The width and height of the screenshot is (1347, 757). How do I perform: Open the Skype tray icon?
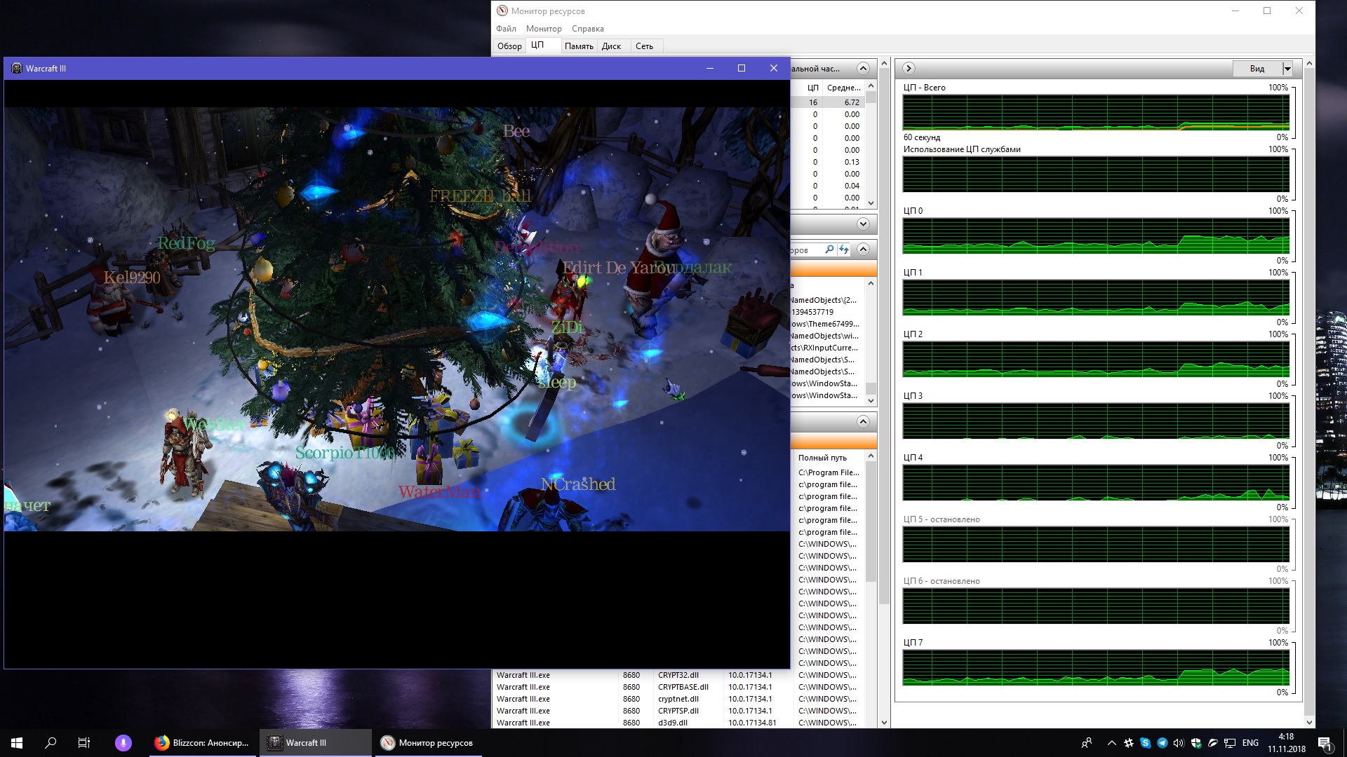pos(1145,743)
